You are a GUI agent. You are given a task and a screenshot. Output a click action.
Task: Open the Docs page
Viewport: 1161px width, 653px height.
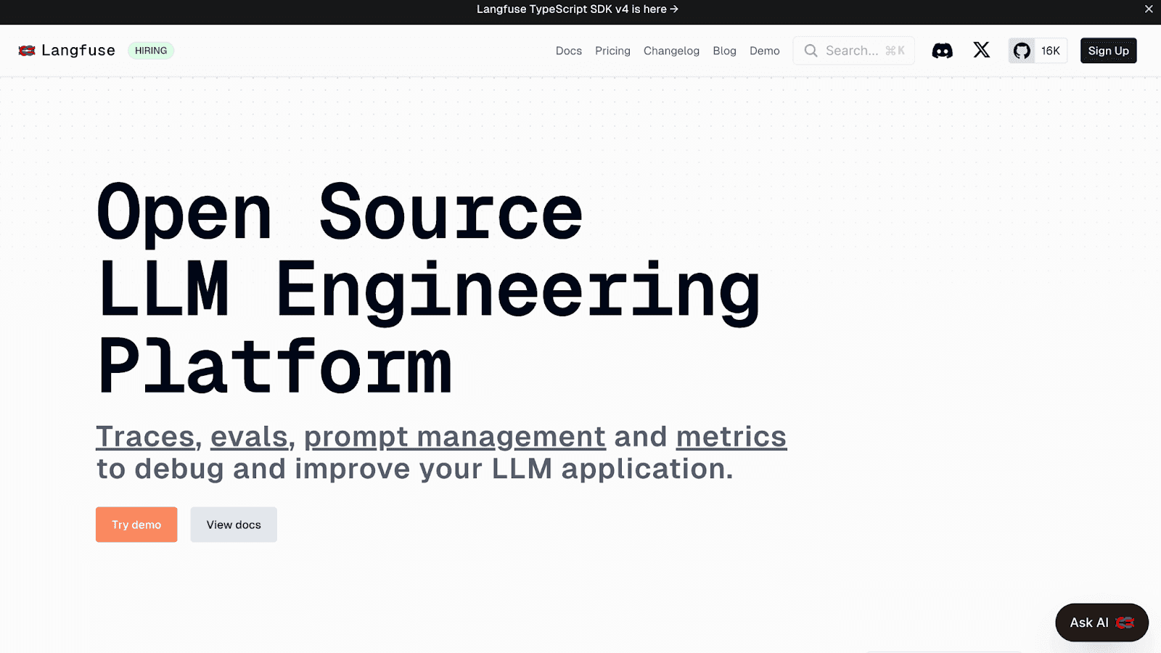[568, 51]
